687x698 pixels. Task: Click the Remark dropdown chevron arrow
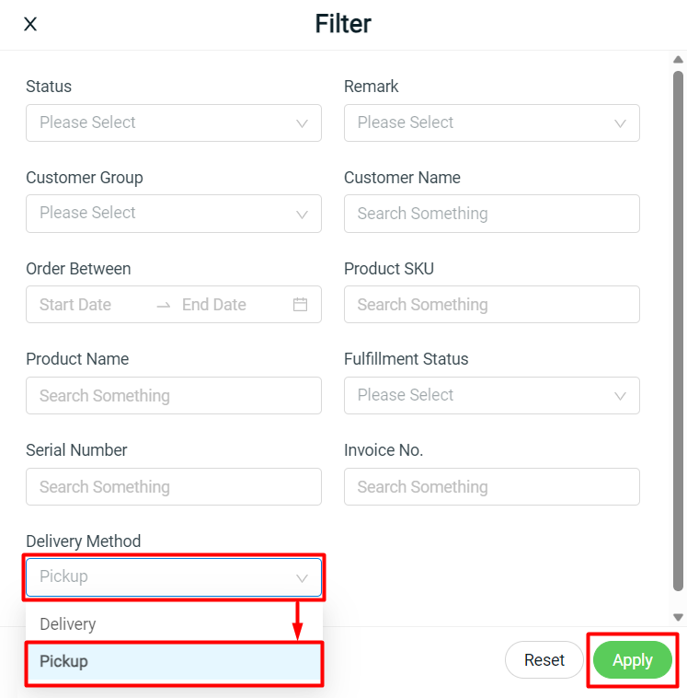point(620,123)
